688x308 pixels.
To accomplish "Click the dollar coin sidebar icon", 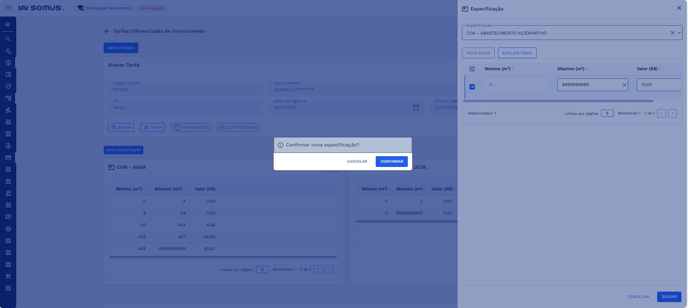I will point(8,63).
